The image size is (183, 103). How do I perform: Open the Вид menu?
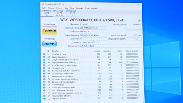click(x=66, y=8)
